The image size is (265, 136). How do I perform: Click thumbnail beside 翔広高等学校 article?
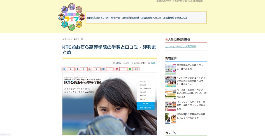(x=171, y=69)
